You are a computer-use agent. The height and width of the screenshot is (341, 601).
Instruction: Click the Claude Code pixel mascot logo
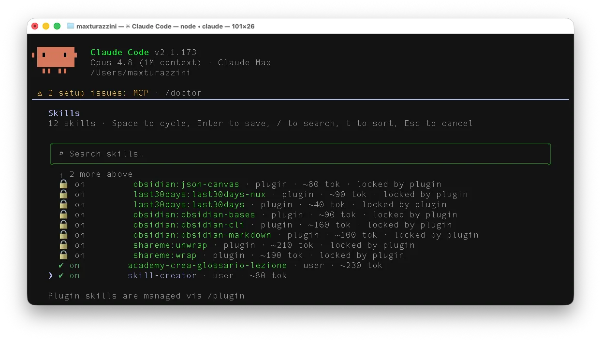click(x=54, y=60)
